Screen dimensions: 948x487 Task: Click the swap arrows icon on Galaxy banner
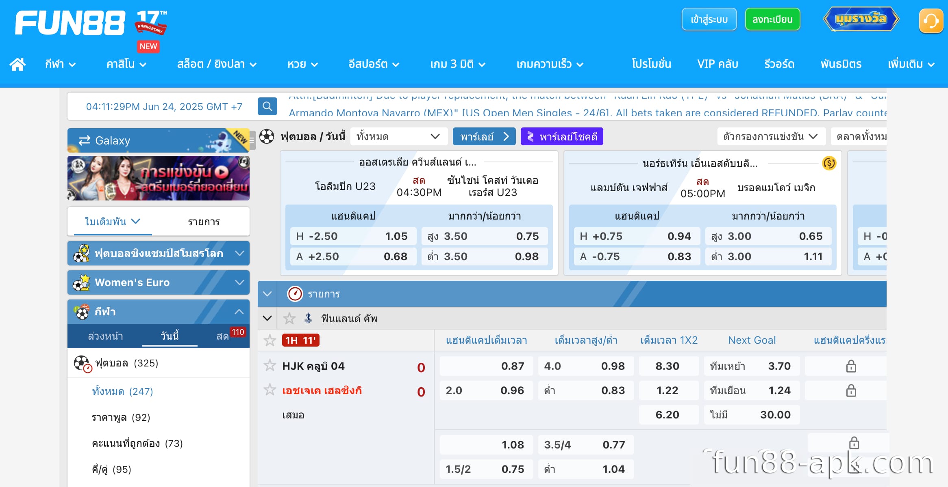coord(84,140)
